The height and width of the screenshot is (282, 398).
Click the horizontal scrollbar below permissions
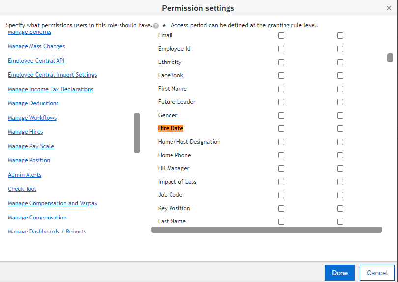click(266, 230)
